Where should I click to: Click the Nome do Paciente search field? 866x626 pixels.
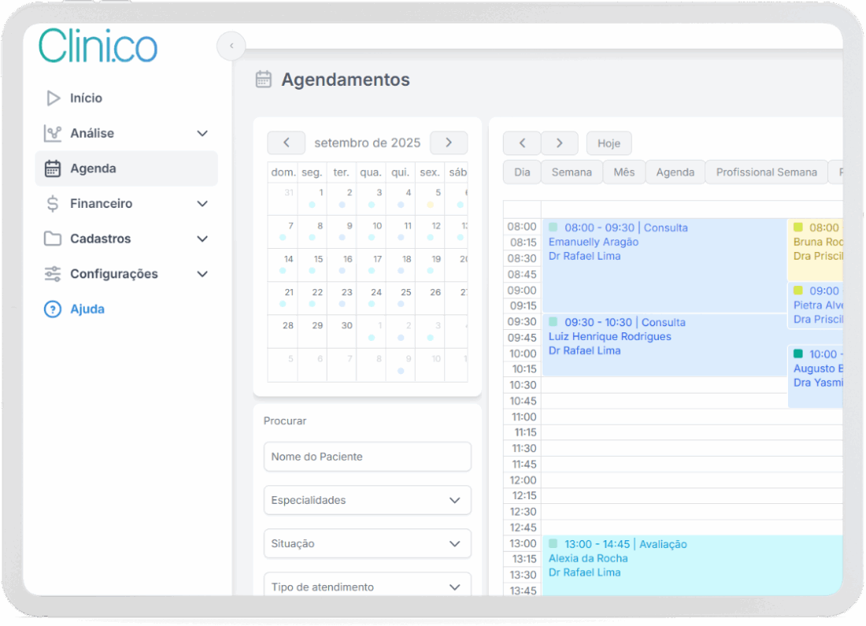tap(367, 457)
